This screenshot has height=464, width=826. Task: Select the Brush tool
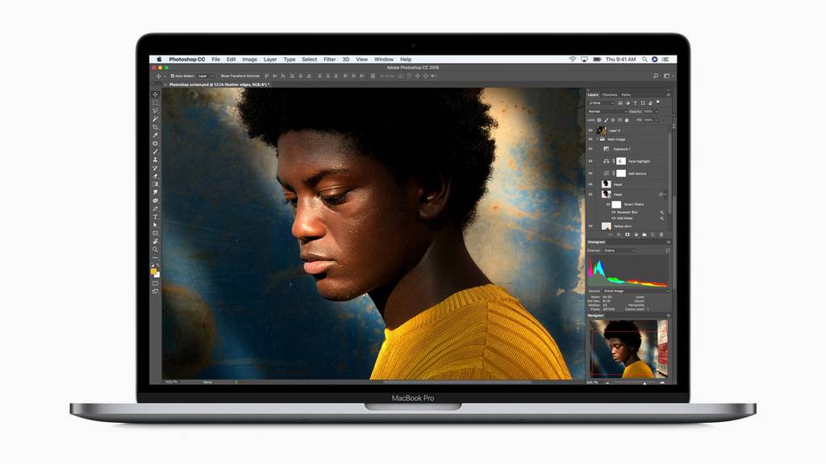(155, 151)
